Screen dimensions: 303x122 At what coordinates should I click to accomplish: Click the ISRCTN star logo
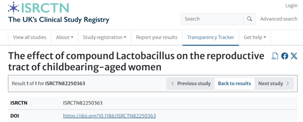coord(13,8)
